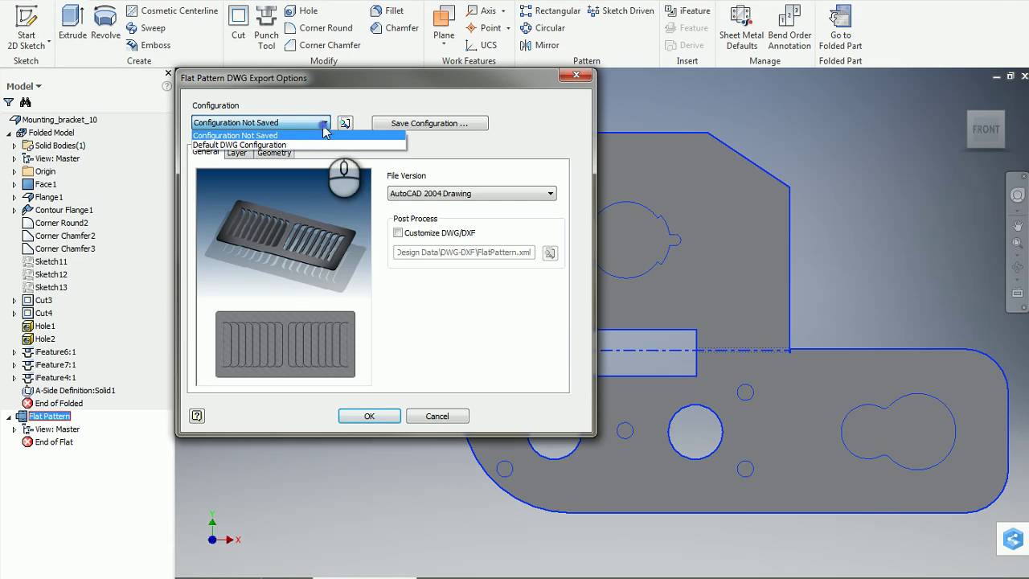Image resolution: width=1029 pixels, height=579 pixels.
Task: Choose Corner Chamfer tool
Action: tap(322, 45)
